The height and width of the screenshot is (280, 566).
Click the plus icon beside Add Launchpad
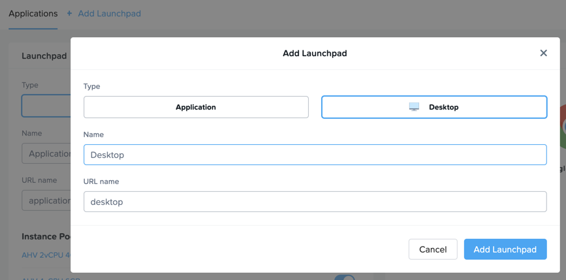[69, 14]
